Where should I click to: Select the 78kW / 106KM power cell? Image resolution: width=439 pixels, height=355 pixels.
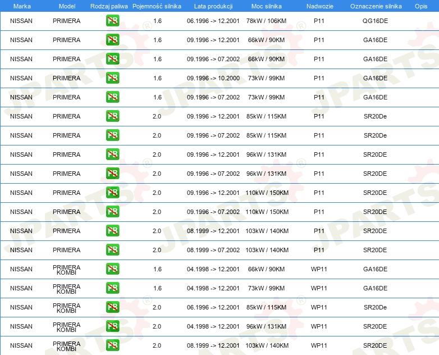pyautogui.click(x=266, y=21)
